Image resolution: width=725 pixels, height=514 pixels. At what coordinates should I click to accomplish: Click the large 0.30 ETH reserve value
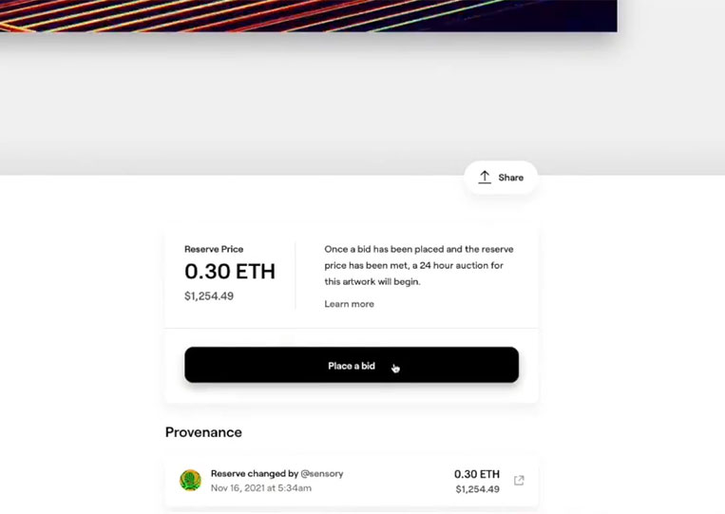230,272
